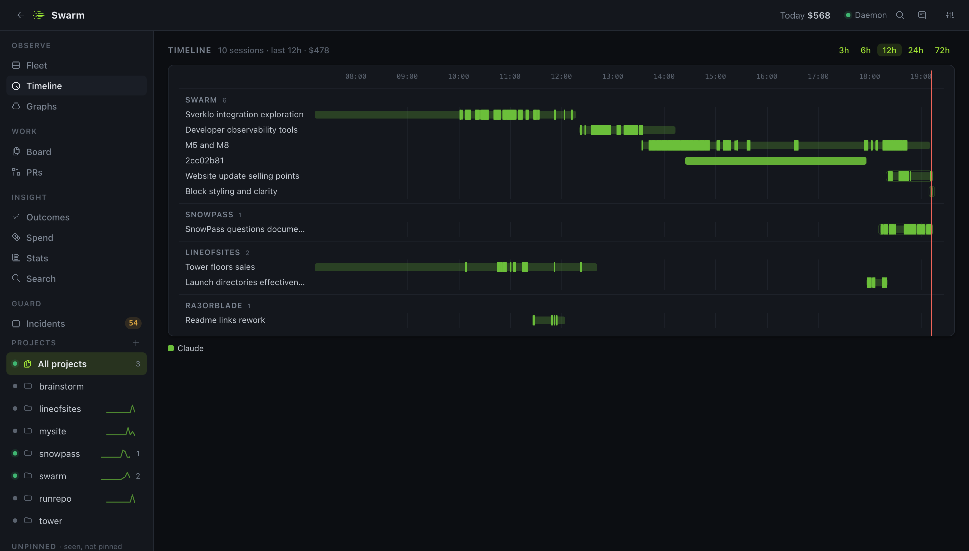Viewport: 969px width, 551px height.
Task: Open Website update selling points session
Action: (242, 176)
